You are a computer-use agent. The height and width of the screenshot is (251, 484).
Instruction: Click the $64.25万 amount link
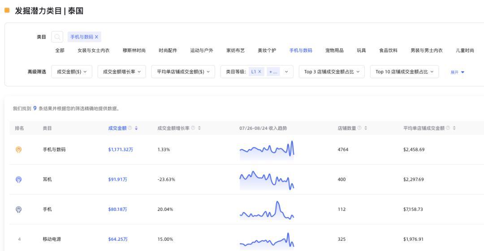[x=118, y=239]
